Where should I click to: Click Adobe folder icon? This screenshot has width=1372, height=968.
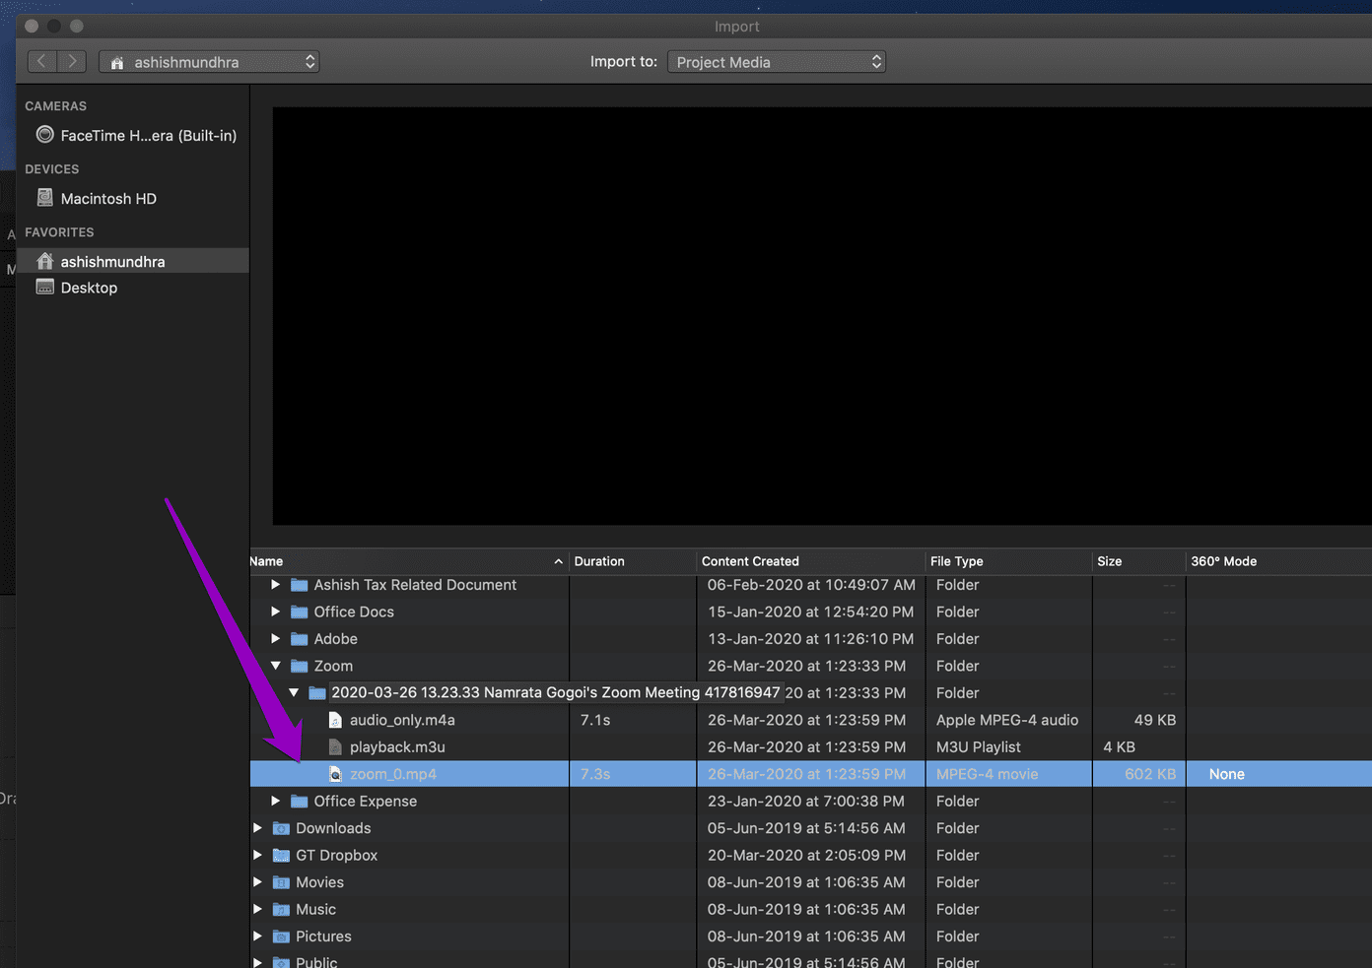(300, 639)
